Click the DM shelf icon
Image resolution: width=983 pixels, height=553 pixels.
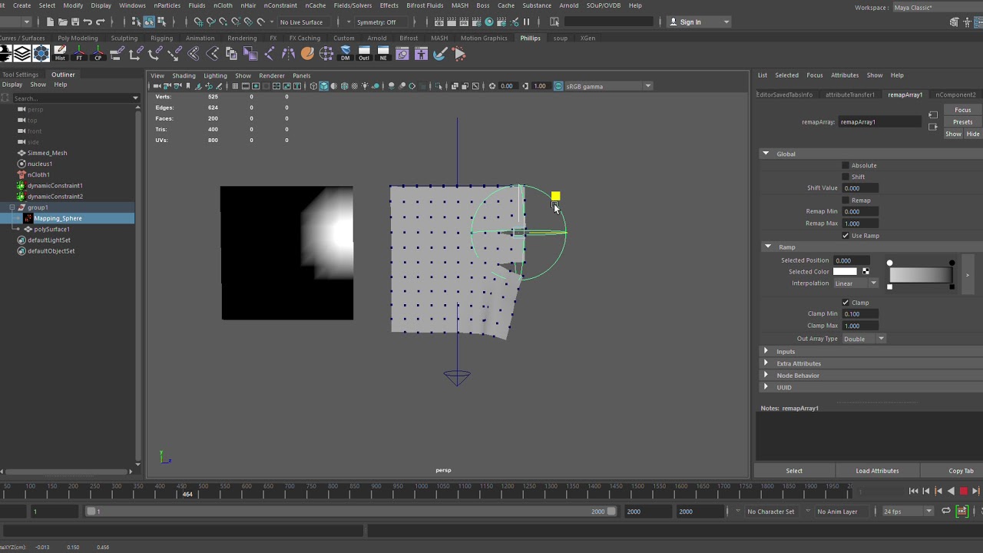(x=346, y=54)
